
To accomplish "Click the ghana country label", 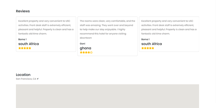I will point(85,48).
